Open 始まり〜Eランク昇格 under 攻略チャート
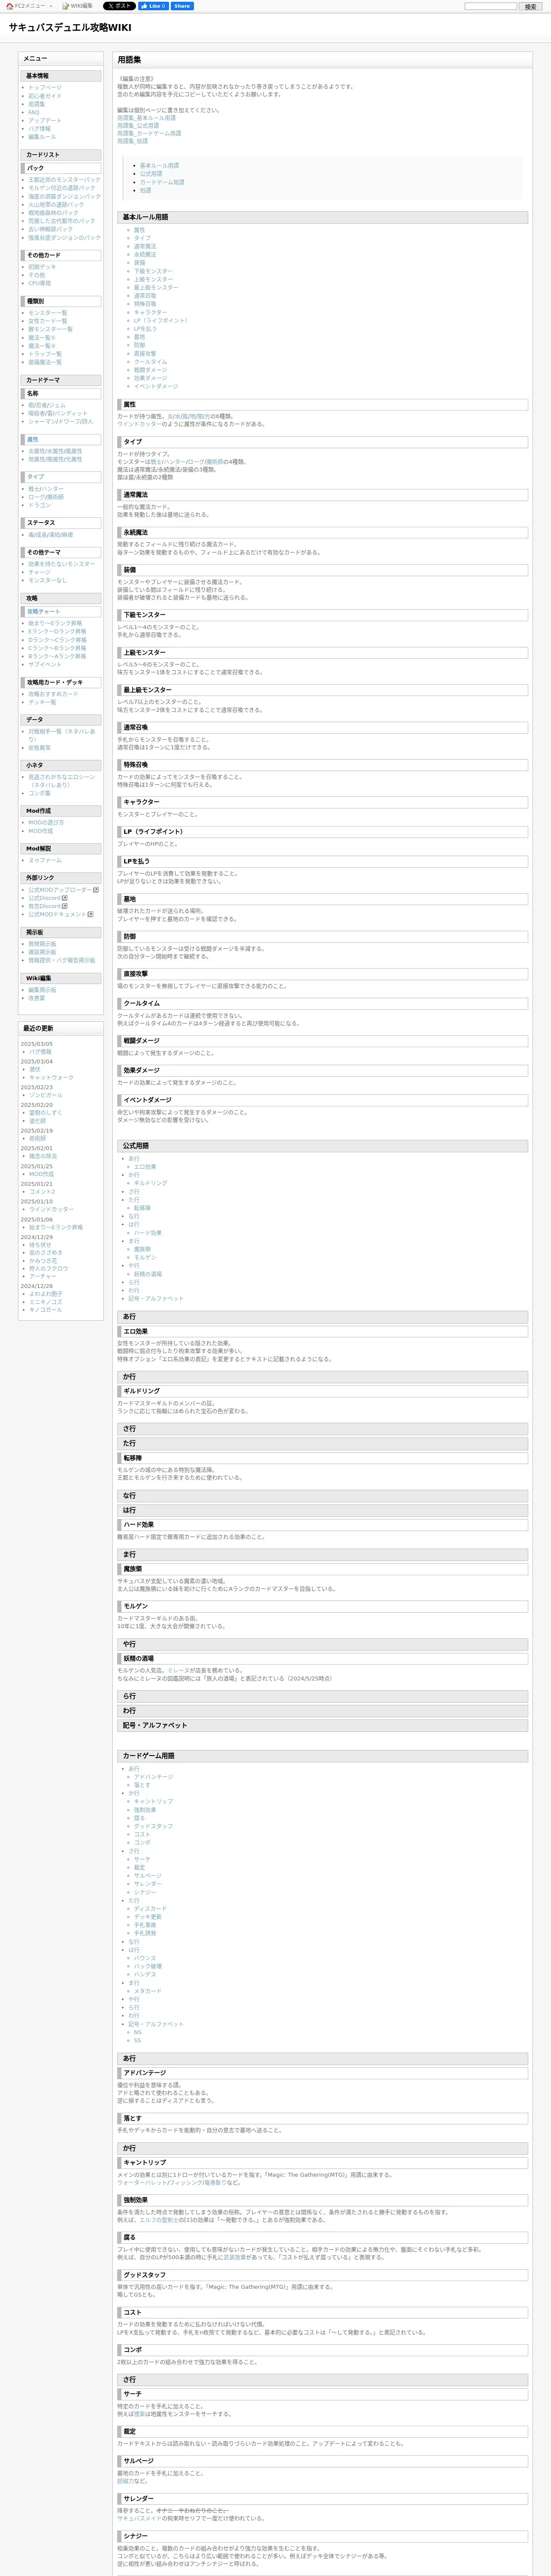 (56, 623)
